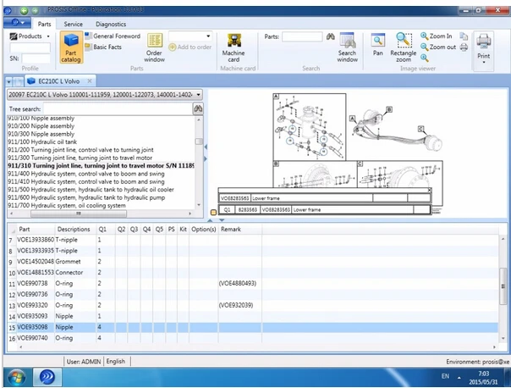Click the copy image icon beside Zoom In

point(464,36)
